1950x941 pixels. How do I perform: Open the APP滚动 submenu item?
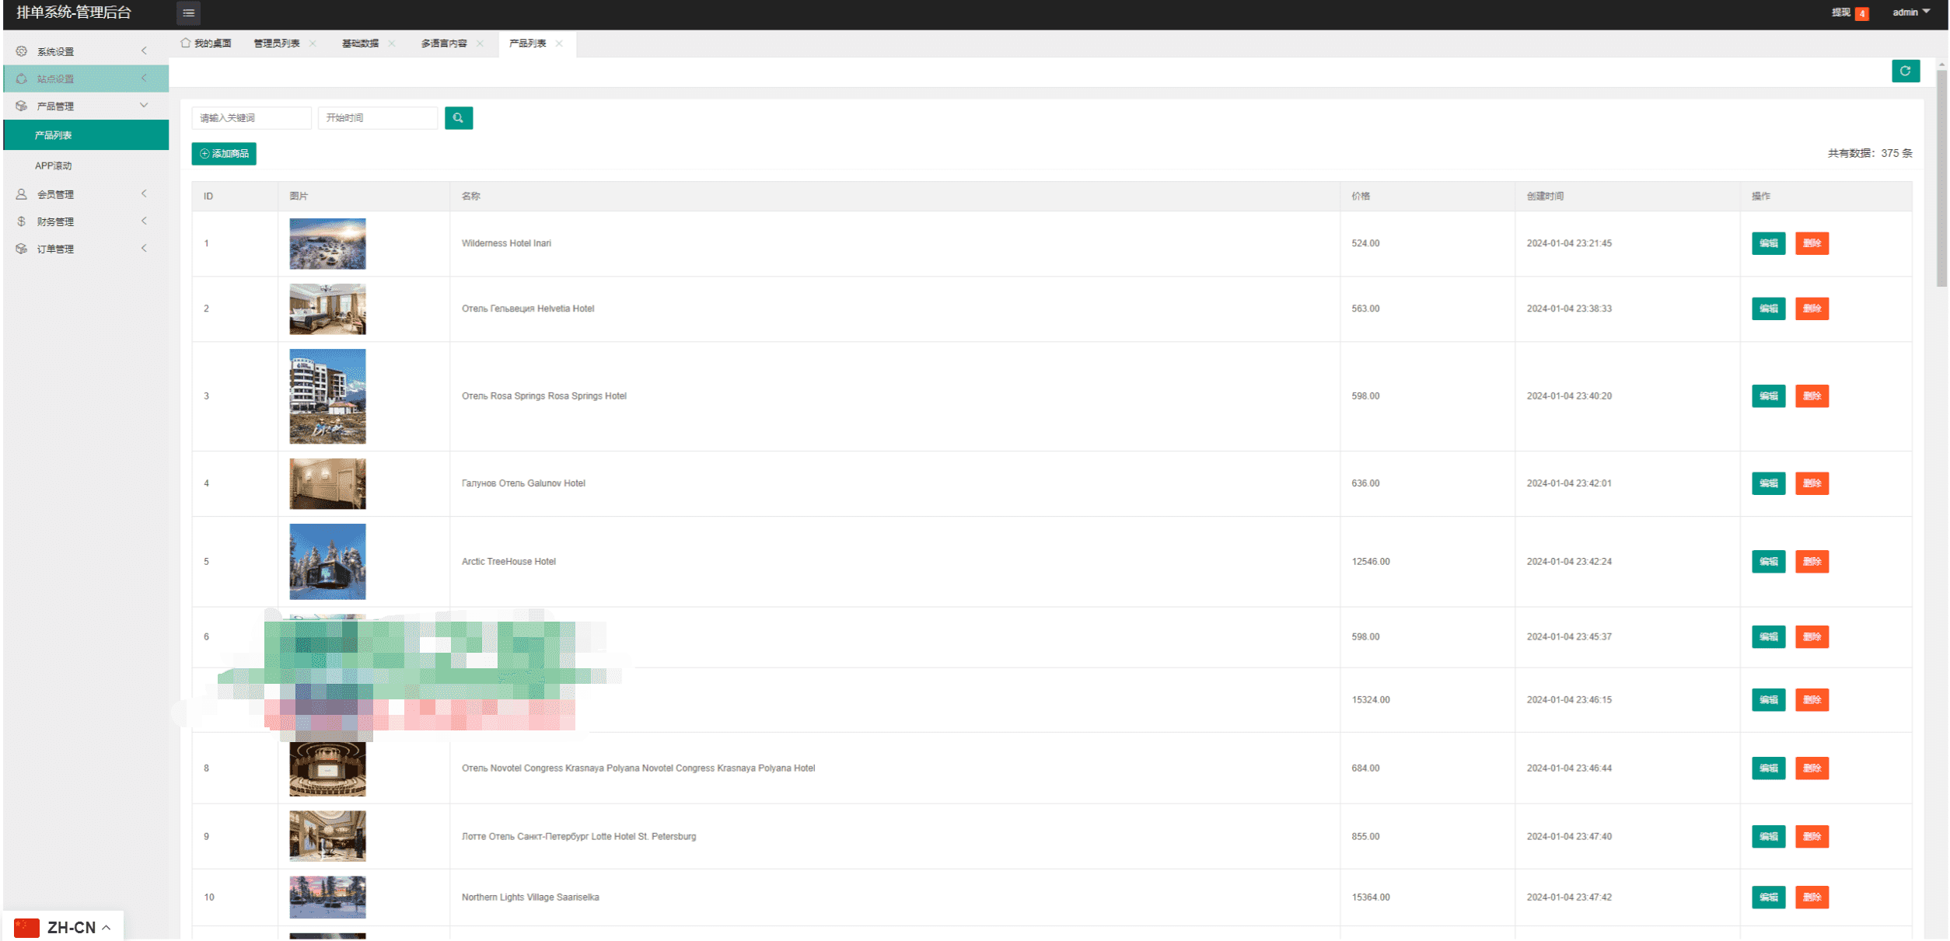54,166
